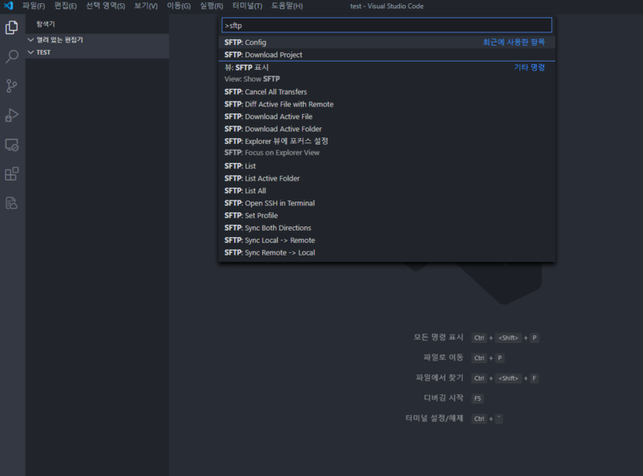643x476 pixels.
Task: Run SFTP: Sync Remote -> Local
Action: coord(387,252)
